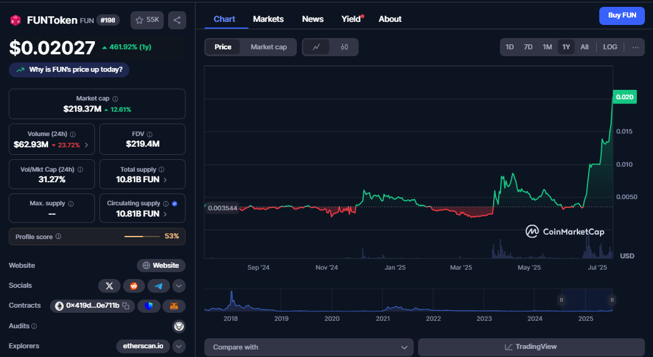The width and height of the screenshot is (653, 357).
Task: Select the 7D time range
Action: [528, 47]
